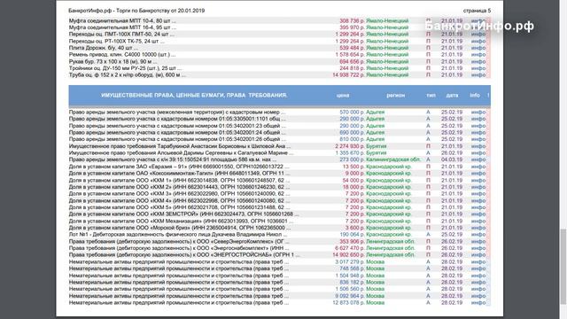567x319 pixels.
Task: Open инфо link for «КХМ ЗЕМСТРОЙ» row
Action: coord(478,214)
